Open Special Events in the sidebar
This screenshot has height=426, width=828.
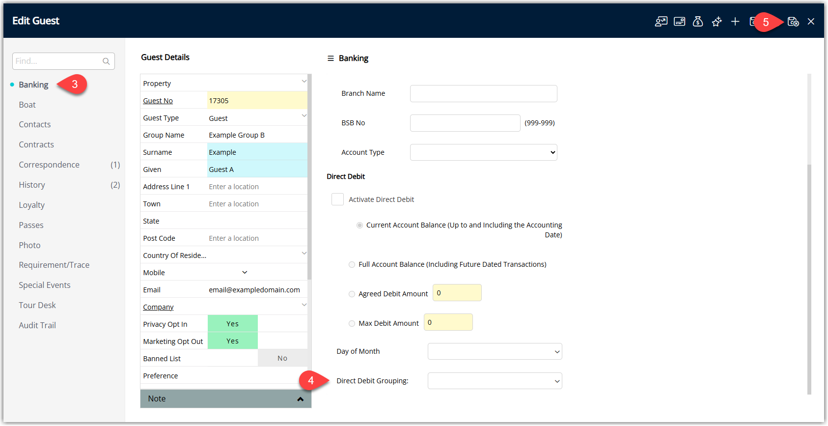click(45, 285)
